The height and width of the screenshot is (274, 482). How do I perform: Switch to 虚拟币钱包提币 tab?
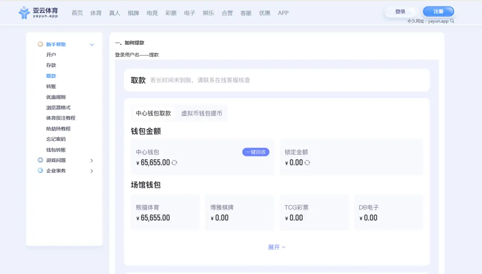tap(201, 113)
